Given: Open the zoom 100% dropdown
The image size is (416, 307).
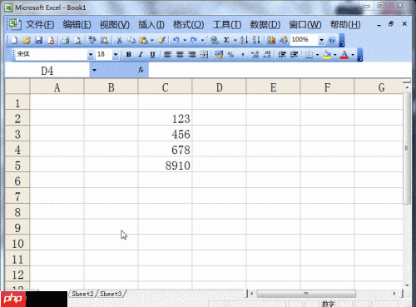Looking at the screenshot, I should coord(321,40).
